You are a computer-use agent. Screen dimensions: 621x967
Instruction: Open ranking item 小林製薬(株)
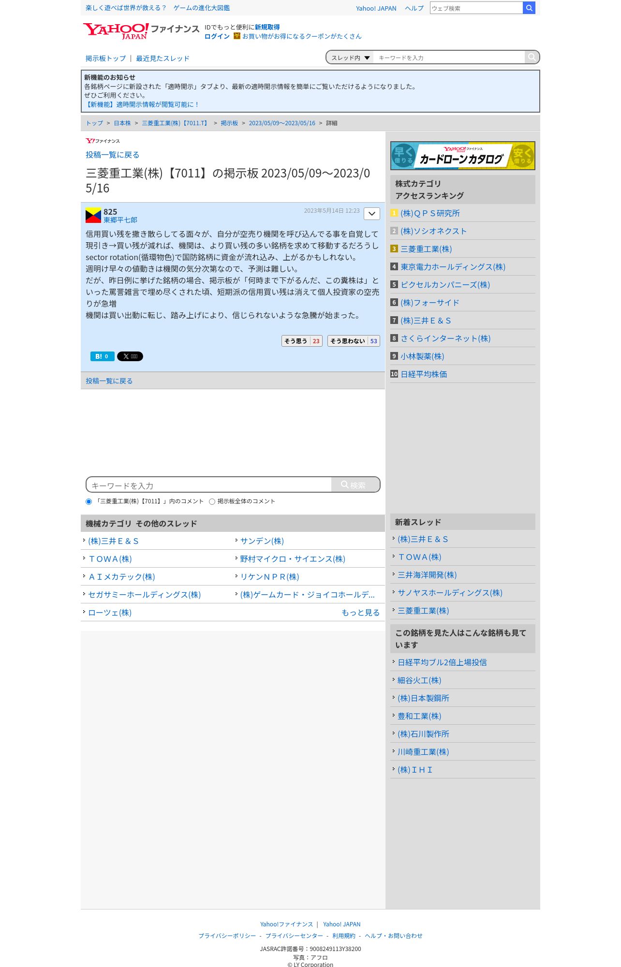tap(422, 356)
